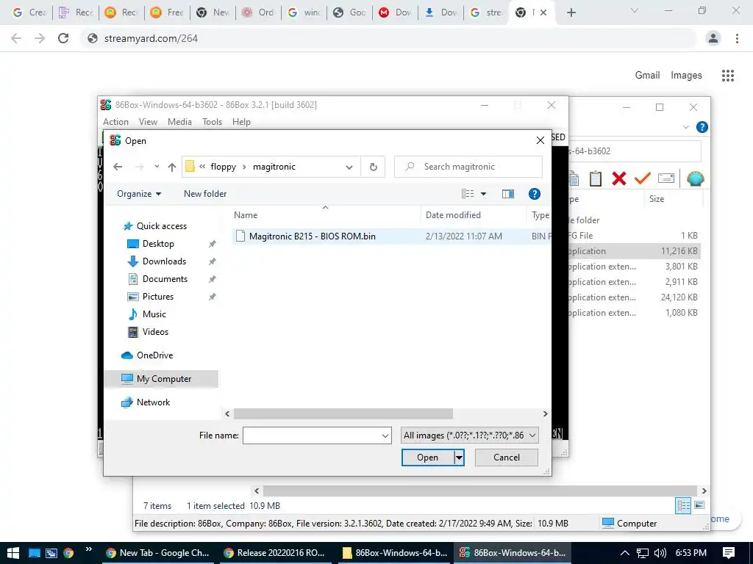Screen dimensions: 753x564
Task: Go back in the Open dialog
Action: [118, 167]
